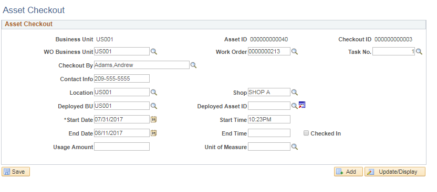This screenshot has width=437, height=192.
Task: Click the orange Asset Checkout section header
Action: tap(29, 24)
